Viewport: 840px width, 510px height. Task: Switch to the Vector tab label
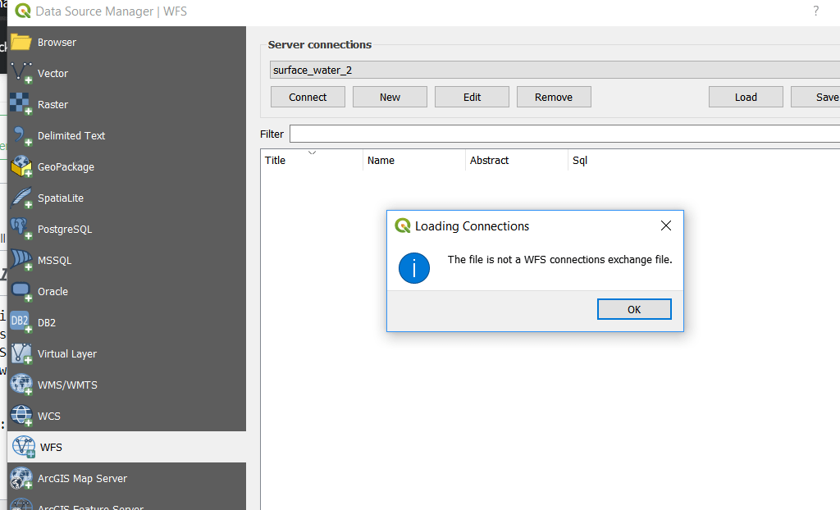52,74
